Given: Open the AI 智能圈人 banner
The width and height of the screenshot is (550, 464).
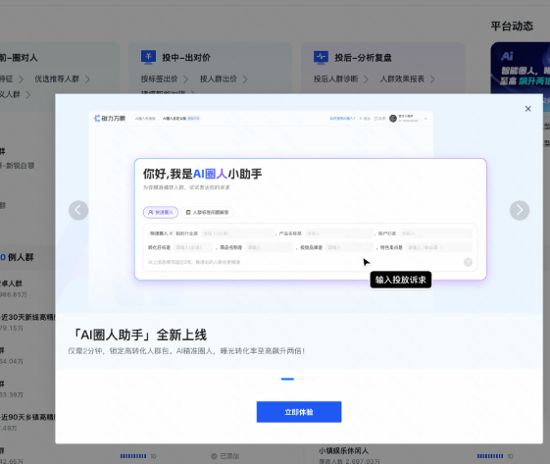Looking at the screenshot, I should click(x=521, y=68).
